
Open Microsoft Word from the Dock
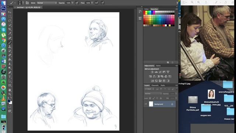point(3,61)
